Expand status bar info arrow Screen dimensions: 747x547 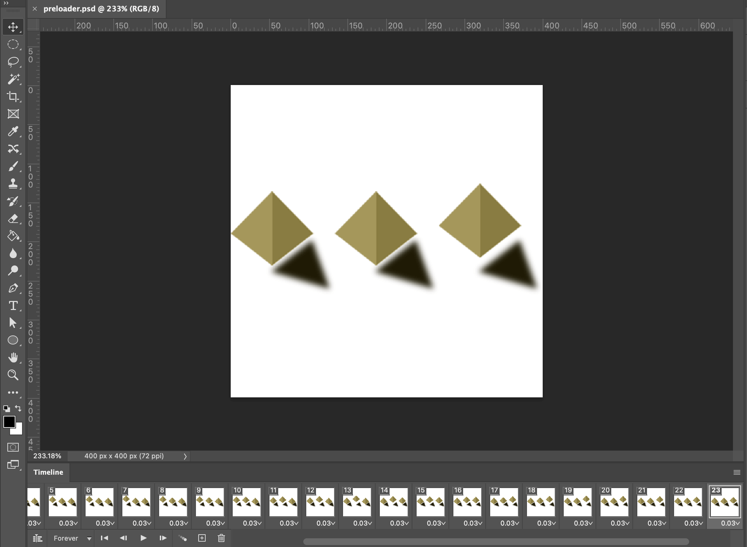click(x=185, y=456)
